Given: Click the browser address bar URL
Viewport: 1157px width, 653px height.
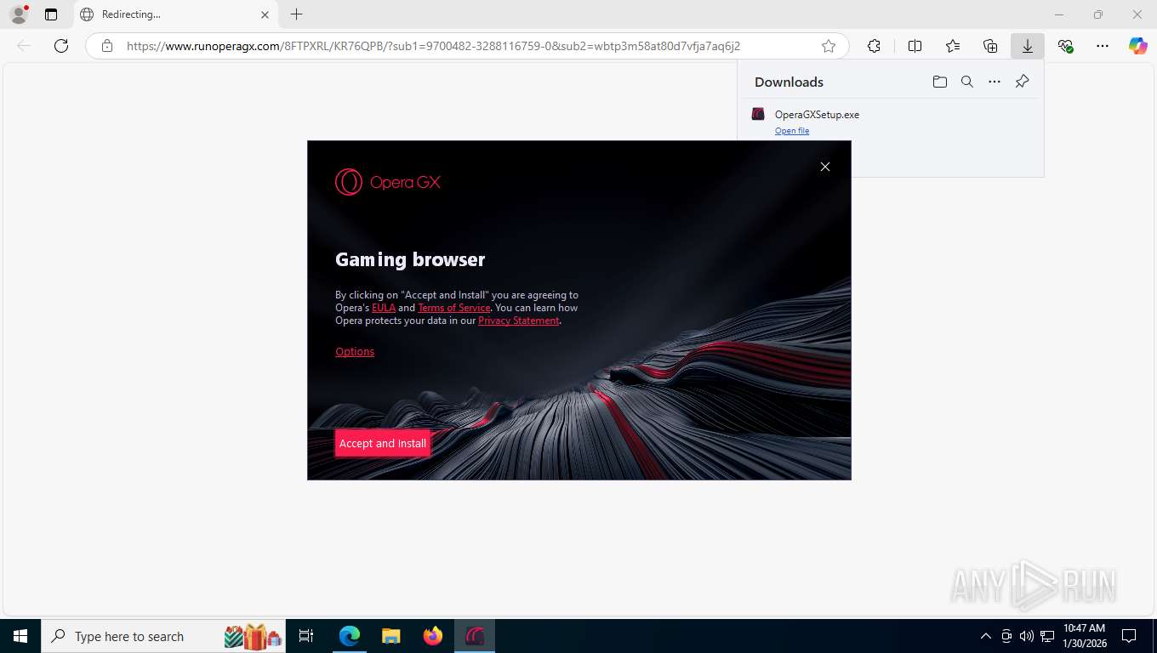Looking at the screenshot, I should pyautogui.click(x=433, y=46).
